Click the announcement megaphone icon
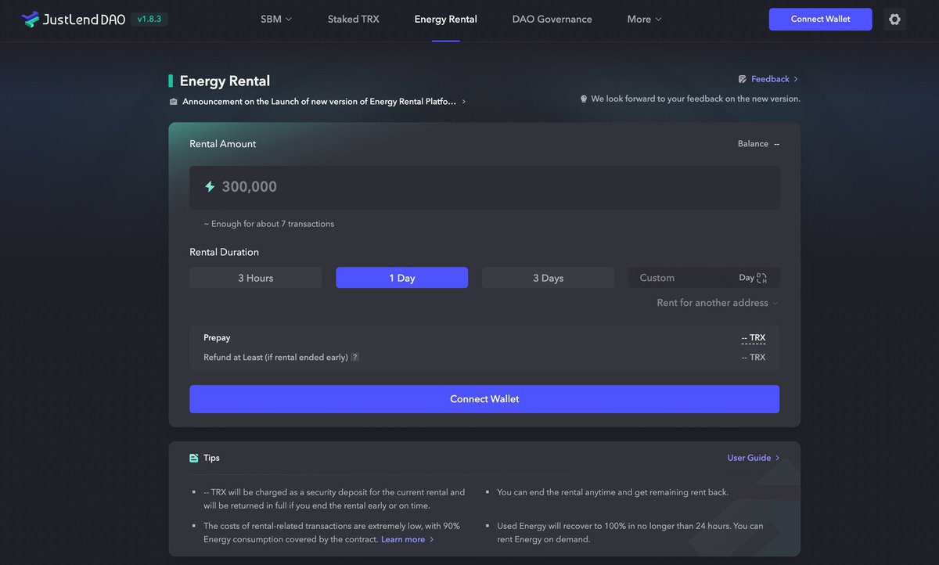The width and height of the screenshot is (939, 565). pyautogui.click(x=174, y=102)
